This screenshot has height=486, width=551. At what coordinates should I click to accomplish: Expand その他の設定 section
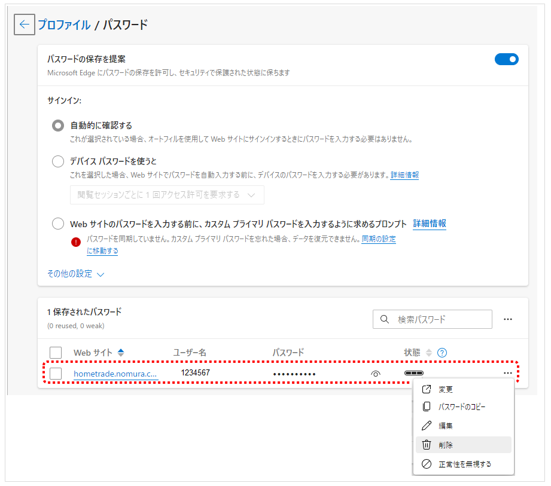click(75, 274)
